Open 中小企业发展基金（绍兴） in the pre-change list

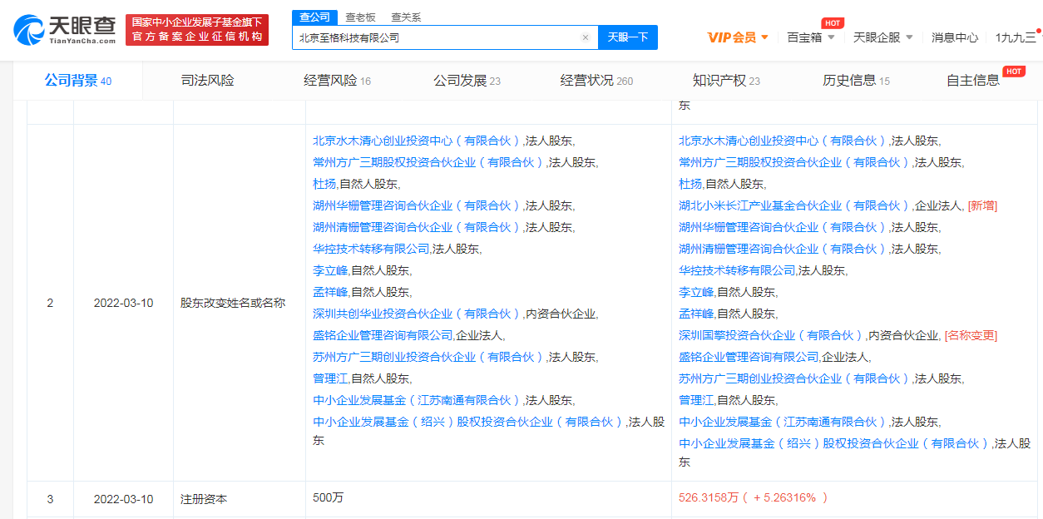[468, 422]
